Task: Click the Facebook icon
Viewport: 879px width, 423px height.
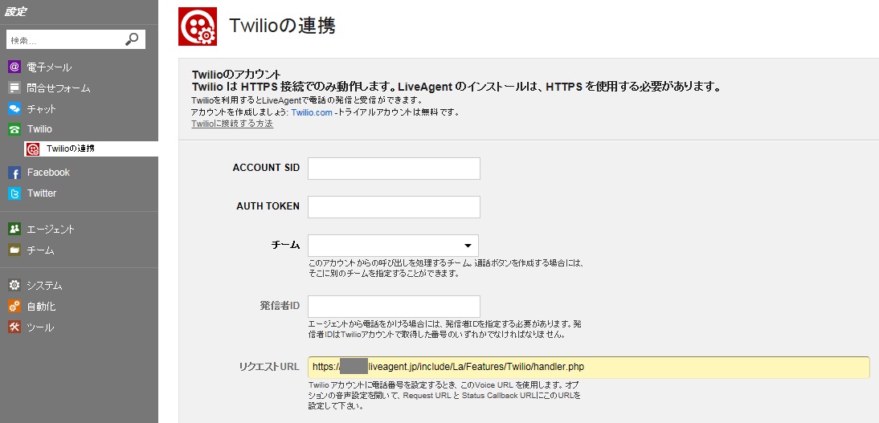Action: 14,173
